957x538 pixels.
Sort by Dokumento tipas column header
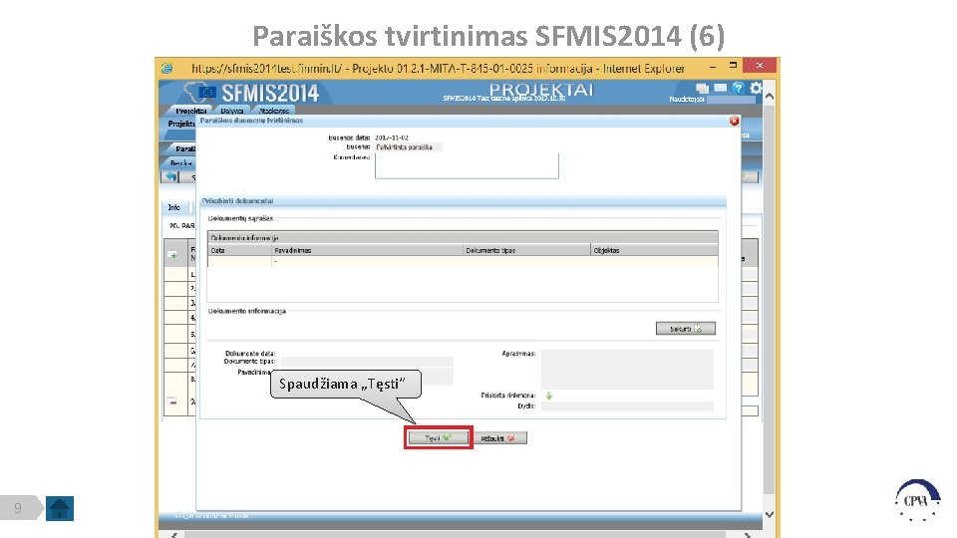pos(527,251)
